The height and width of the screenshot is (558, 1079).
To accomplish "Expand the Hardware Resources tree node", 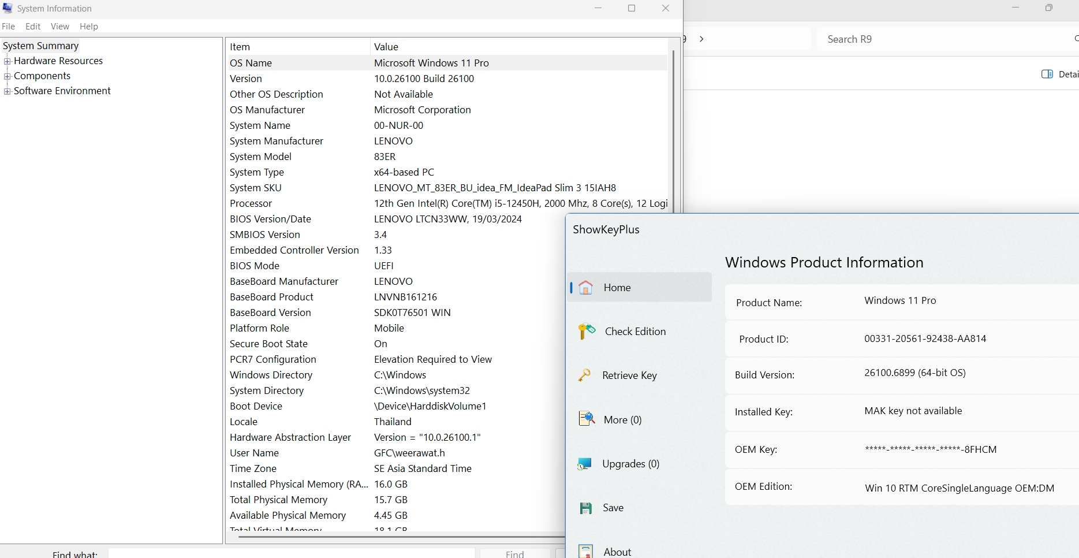I will point(8,61).
